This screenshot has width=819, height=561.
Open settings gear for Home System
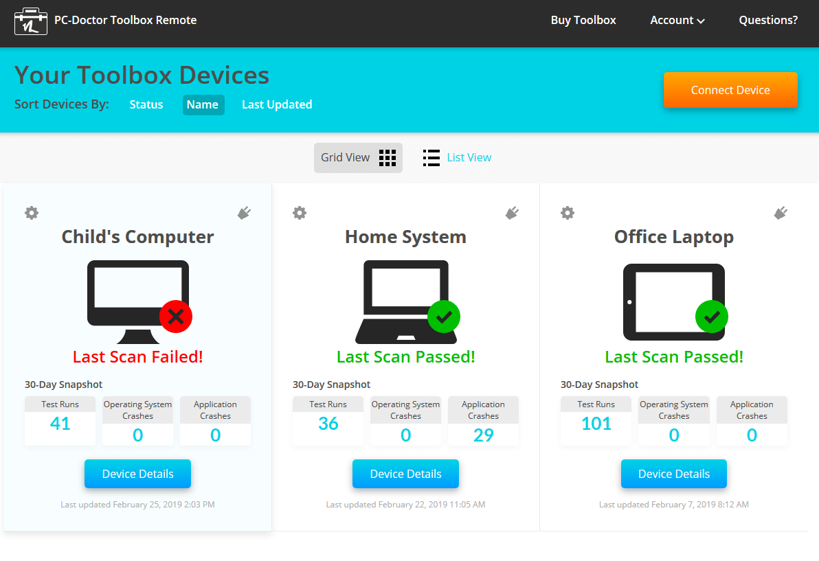[300, 213]
